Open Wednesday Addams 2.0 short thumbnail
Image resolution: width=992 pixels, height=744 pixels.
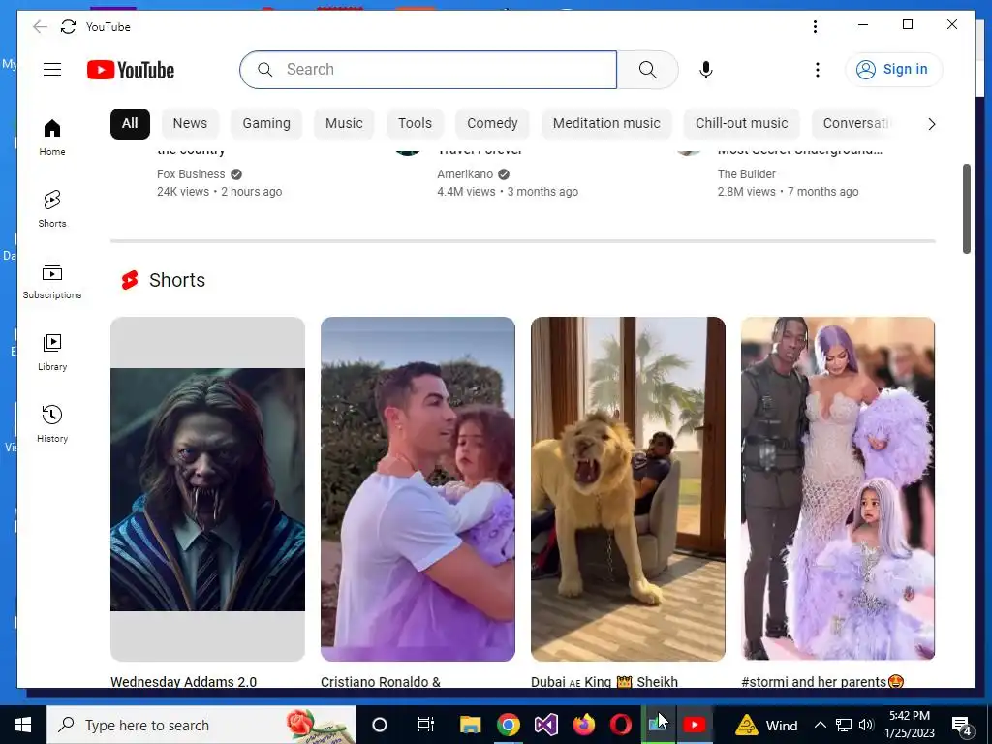pyautogui.click(x=207, y=489)
